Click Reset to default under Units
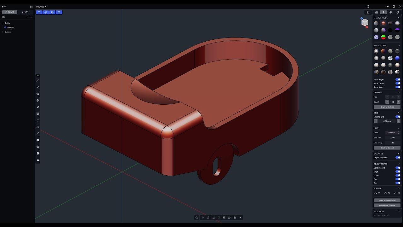This screenshot has height=227, width=403. click(387, 148)
